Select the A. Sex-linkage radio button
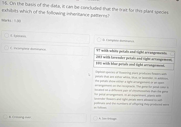 (x=95, y=118)
